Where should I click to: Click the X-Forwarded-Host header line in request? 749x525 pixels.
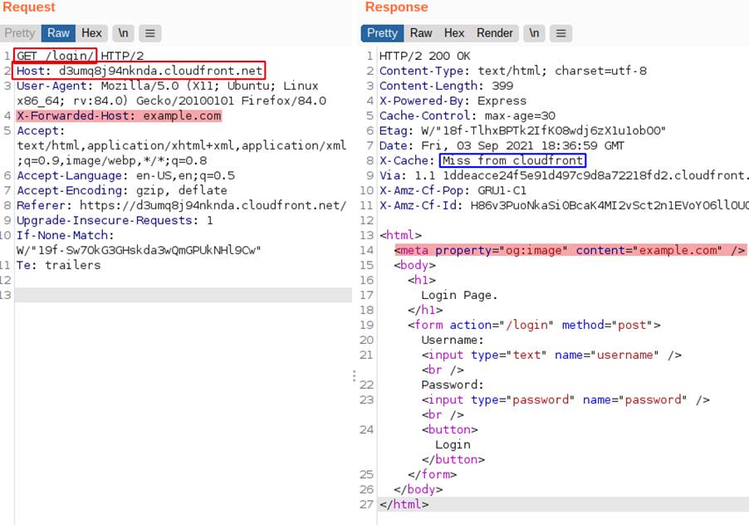pyautogui.click(x=119, y=115)
